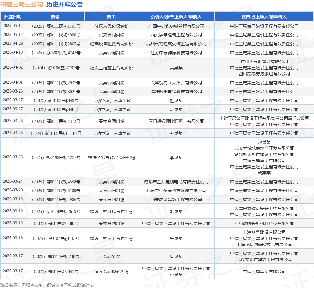Click defendant 武汉安如广建筑工程有限公司
Viewport: 314px width, 288px height.
click(264, 260)
